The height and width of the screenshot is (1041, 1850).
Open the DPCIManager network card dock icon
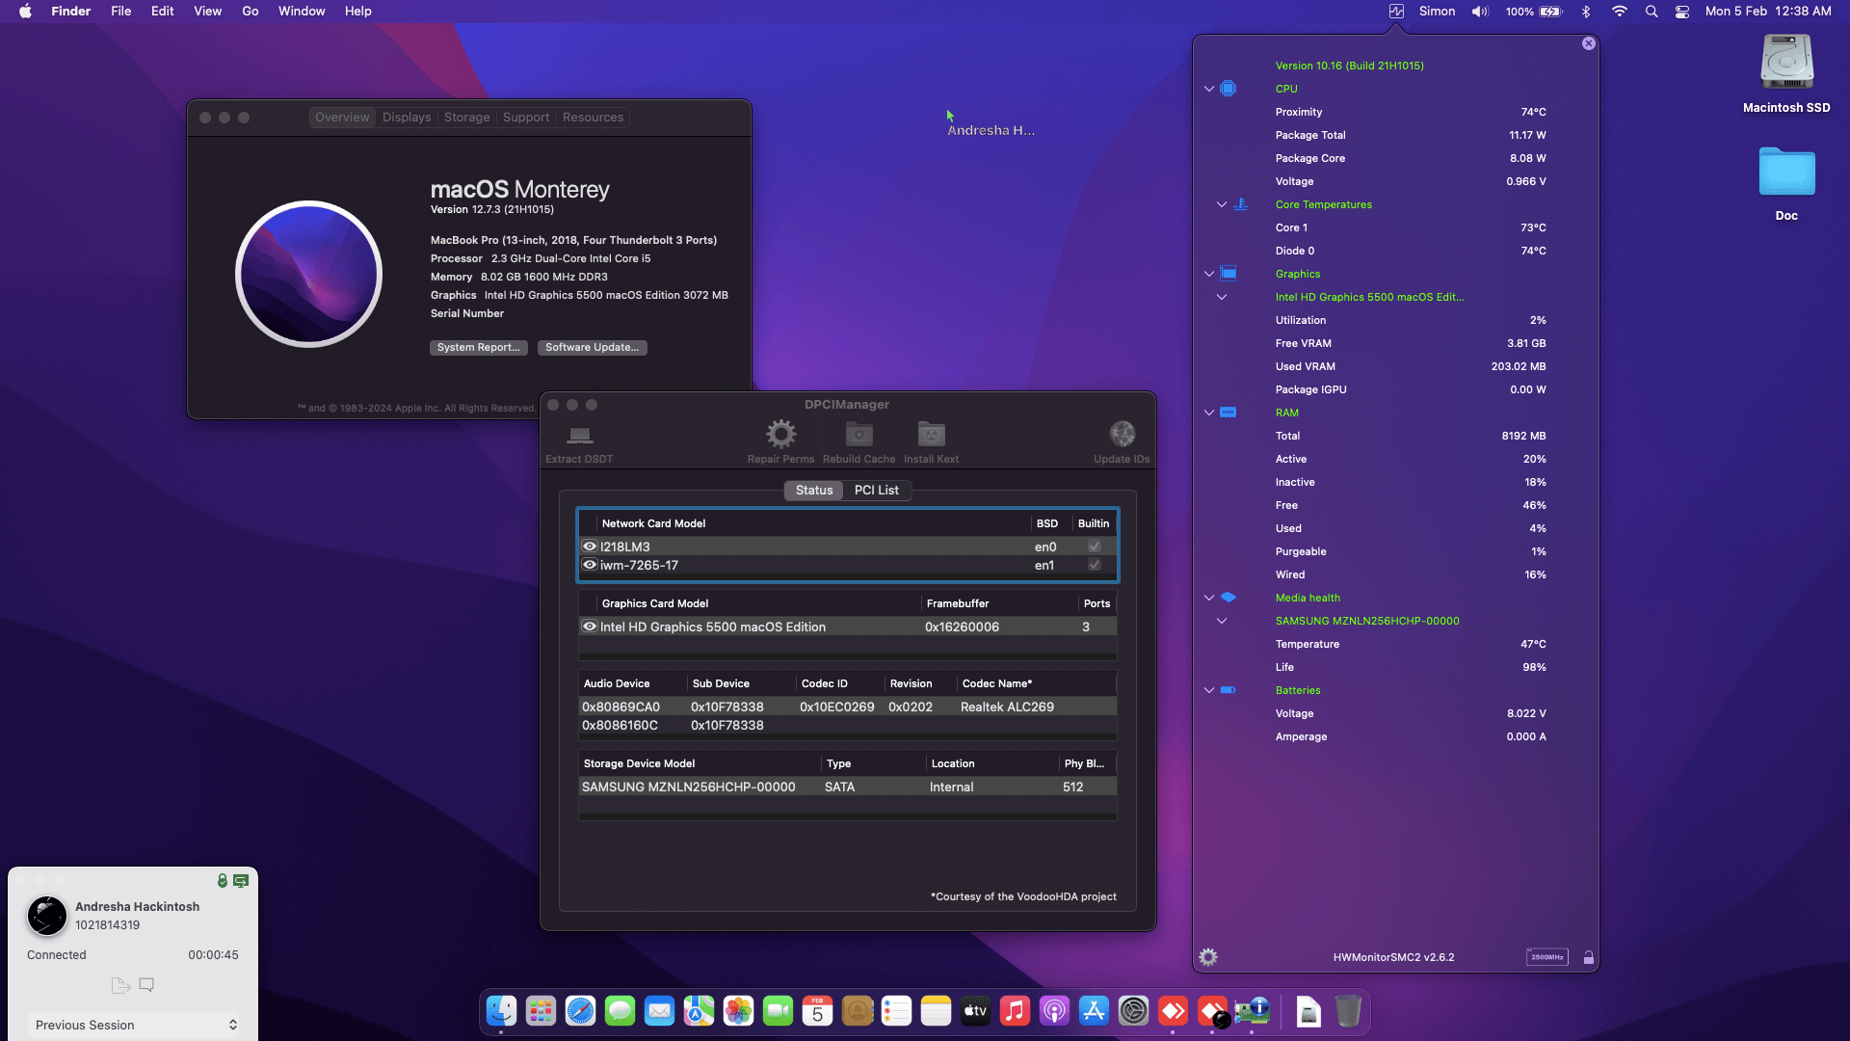click(x=1252, y=1011)
